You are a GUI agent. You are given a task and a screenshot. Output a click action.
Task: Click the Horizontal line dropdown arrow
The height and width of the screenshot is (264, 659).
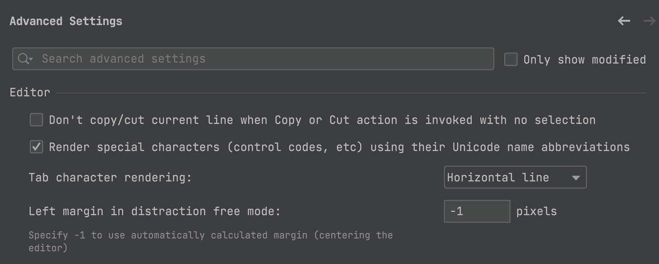click(x=576, y=178)
